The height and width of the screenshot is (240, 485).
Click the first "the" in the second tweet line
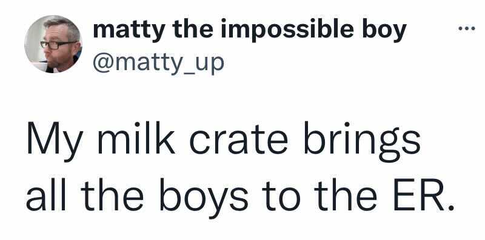[x=112, y=195]
